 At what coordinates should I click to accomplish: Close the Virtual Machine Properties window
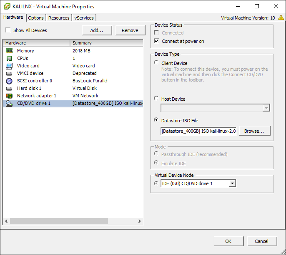point(276,6)
